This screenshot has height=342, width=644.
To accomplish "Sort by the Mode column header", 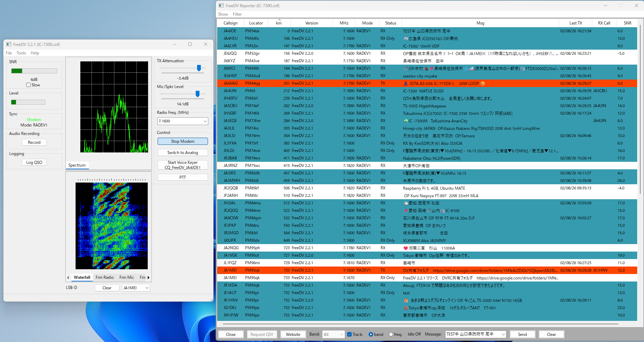I will 367,23.
